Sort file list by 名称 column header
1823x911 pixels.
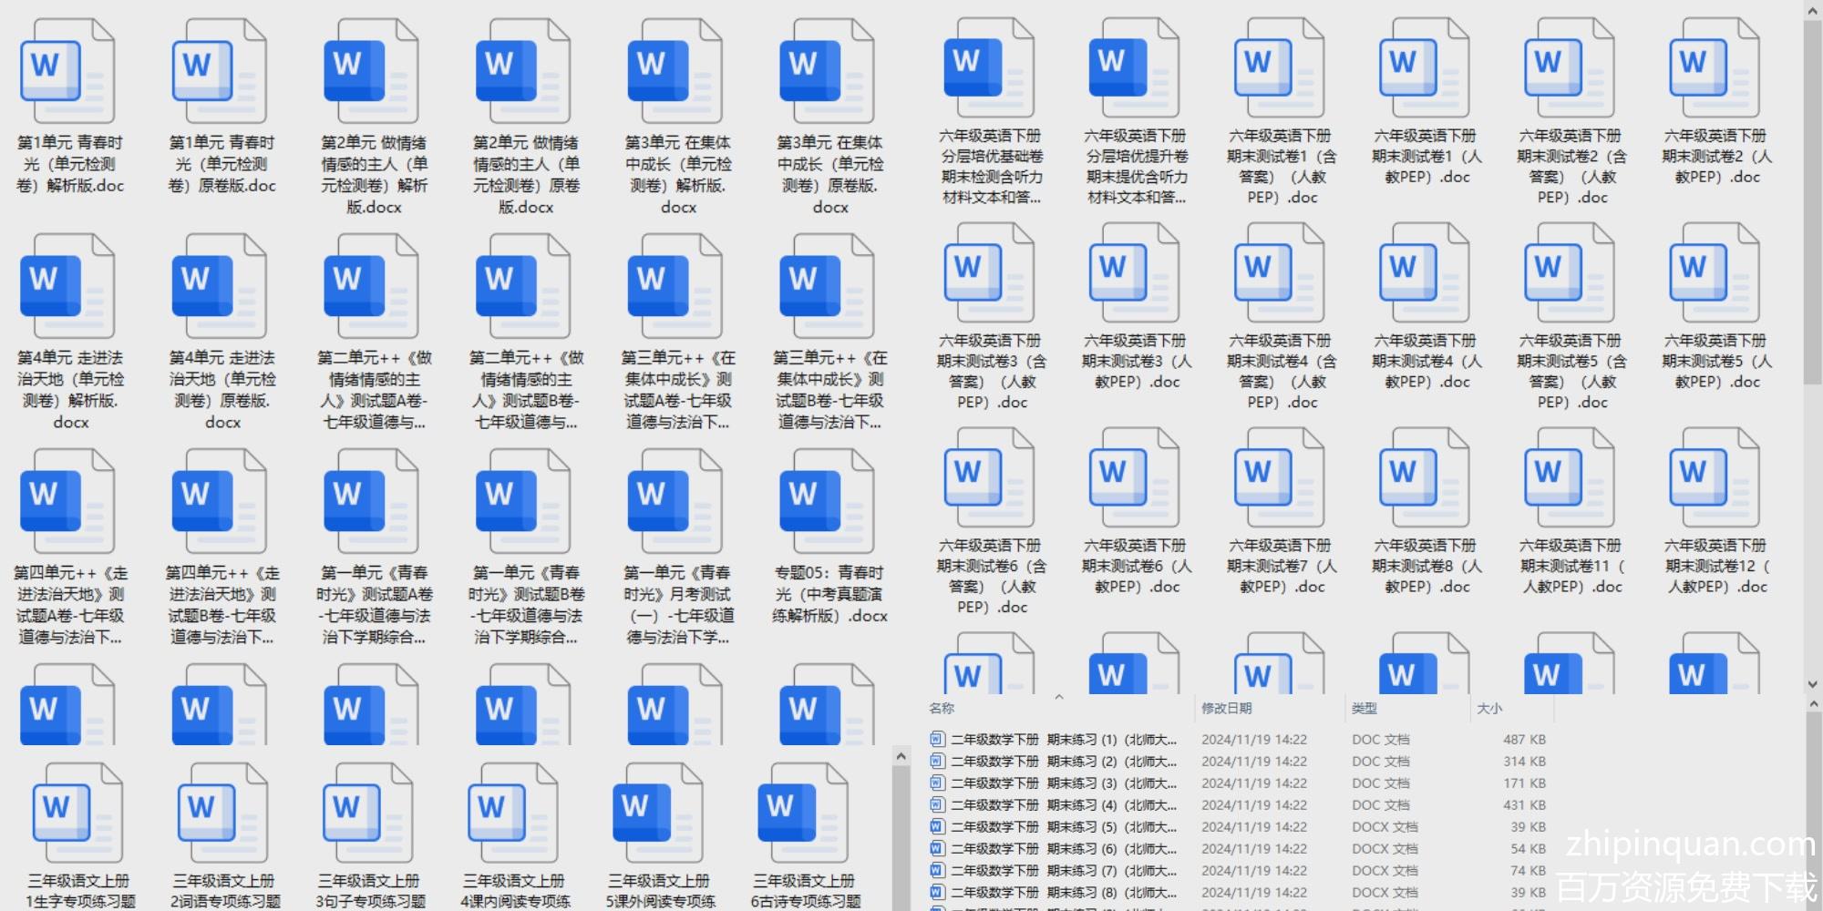click(x=942, y=708)
